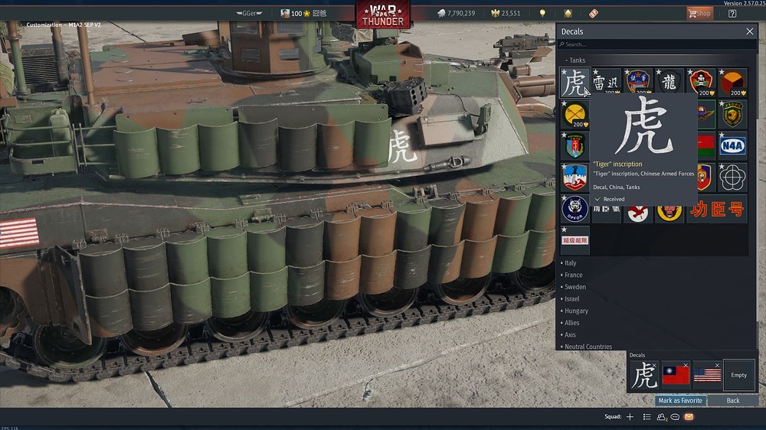
Task: Toggle favorite star on the N4A decal
Action: (x=722, y=135)
